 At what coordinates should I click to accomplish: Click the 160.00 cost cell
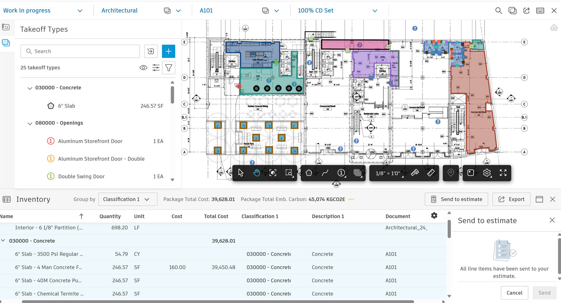pyautogui.click(x=177, y=267)
